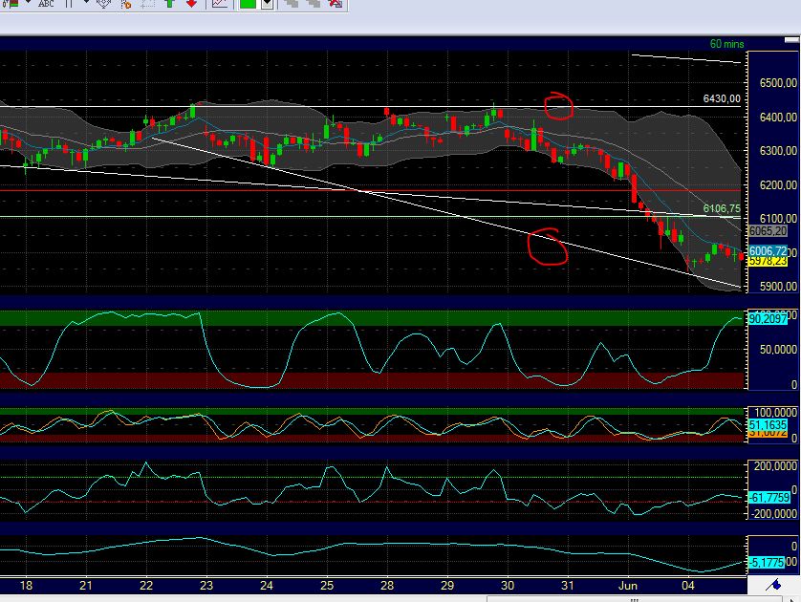Click the 51,1635 stochastic value tag
Image resolution: width=801 pixels, height=602 pixels.
coord(768,425)
